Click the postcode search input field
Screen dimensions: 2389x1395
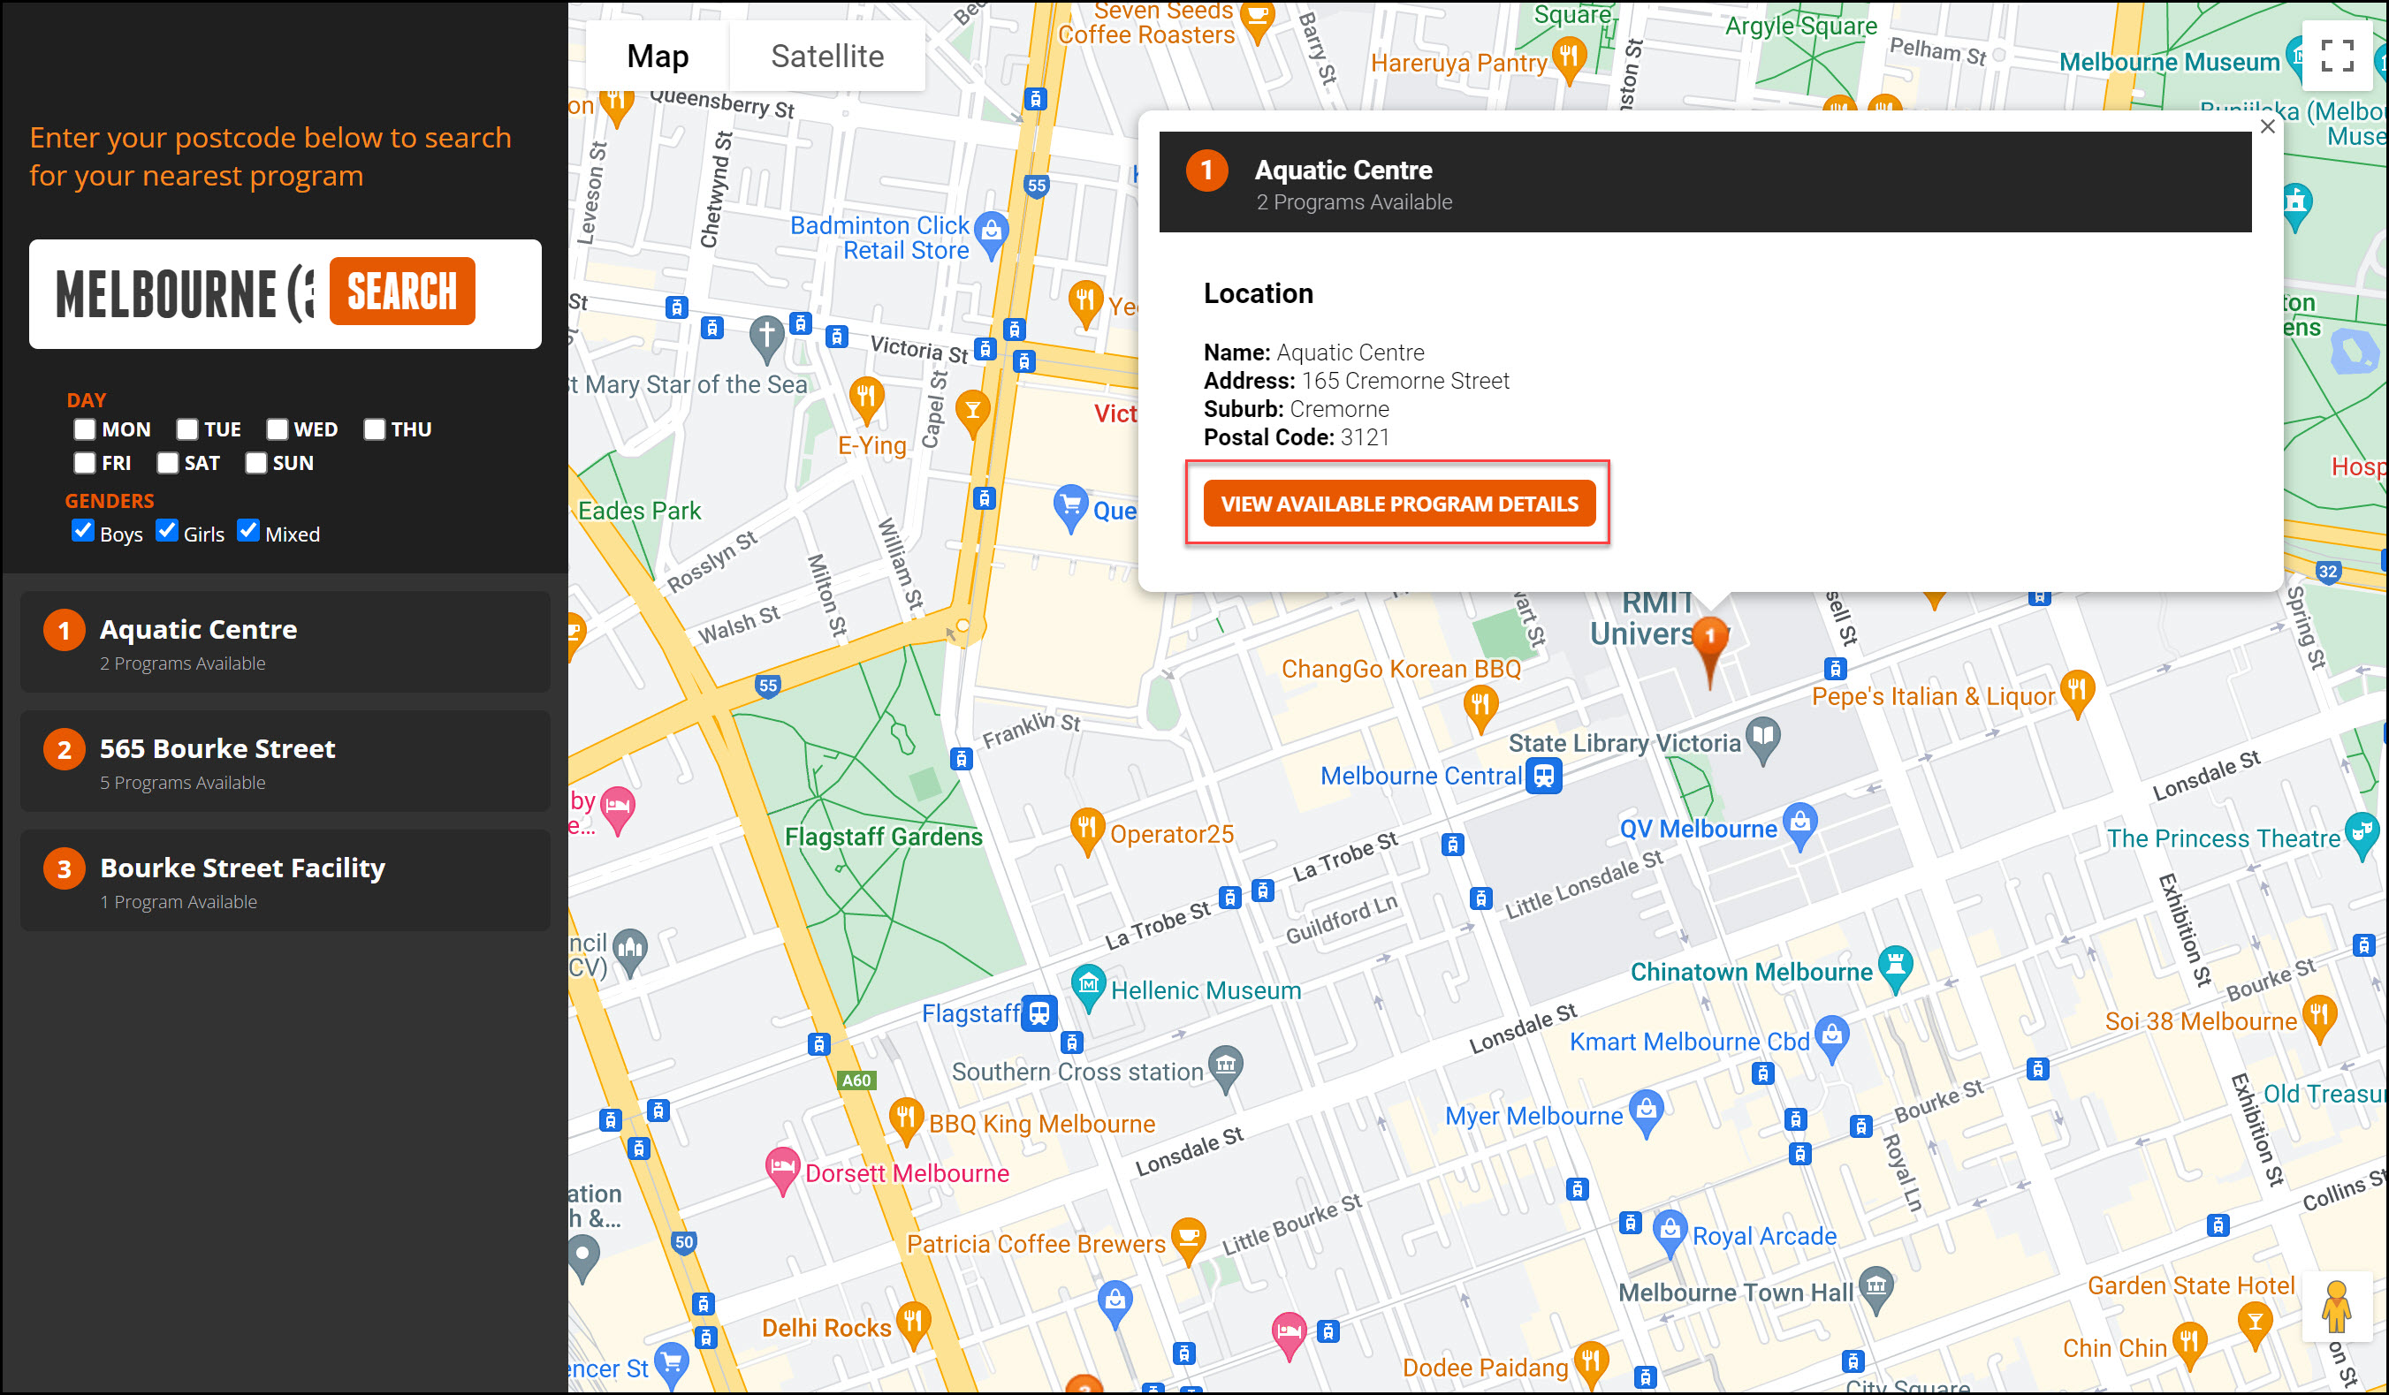[x=180, y=294]
